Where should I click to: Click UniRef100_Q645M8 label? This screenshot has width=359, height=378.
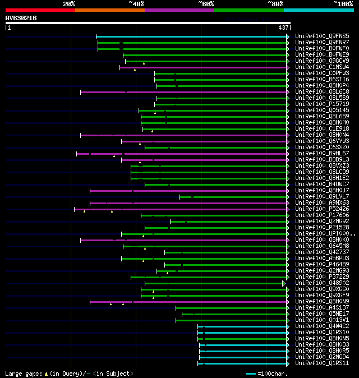point(322,246)
